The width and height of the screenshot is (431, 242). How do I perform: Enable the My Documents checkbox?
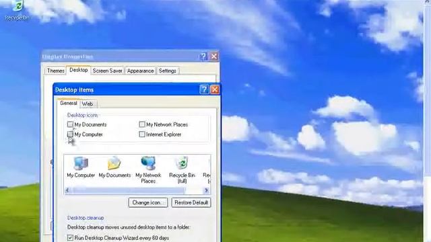click(70, 124)
